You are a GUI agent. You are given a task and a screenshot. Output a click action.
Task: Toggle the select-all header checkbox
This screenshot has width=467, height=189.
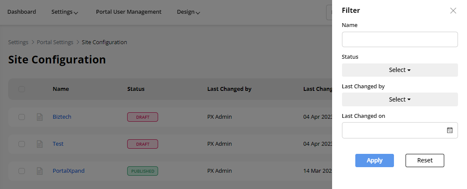[x=22, y=89]
